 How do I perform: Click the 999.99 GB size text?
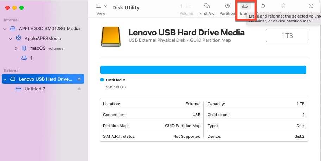click(x=116, y=87)
